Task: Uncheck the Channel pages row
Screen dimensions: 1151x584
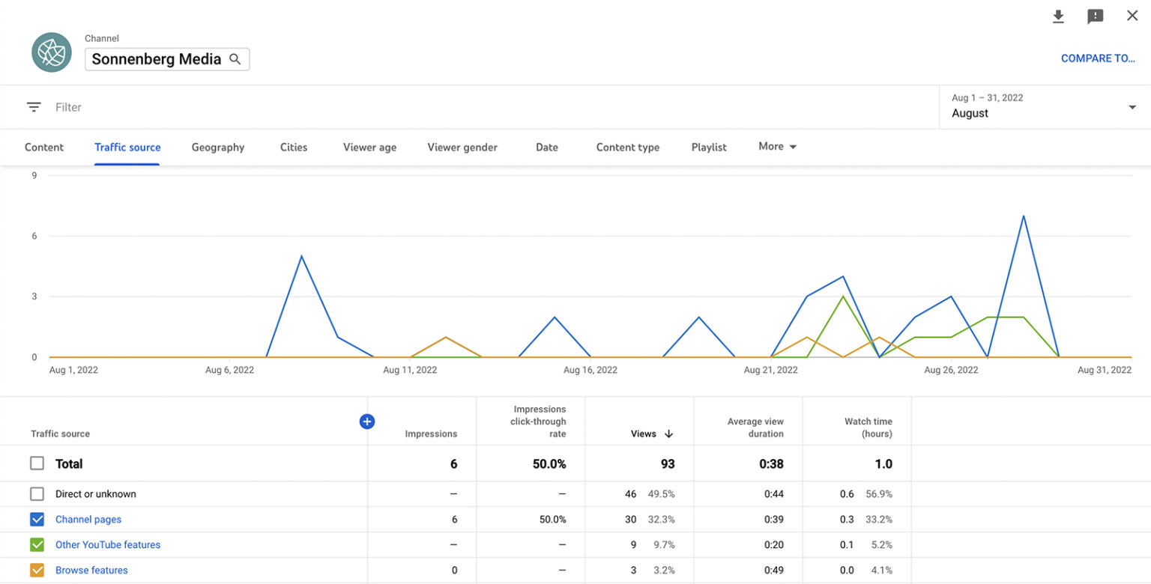Action: click(37, 519)
